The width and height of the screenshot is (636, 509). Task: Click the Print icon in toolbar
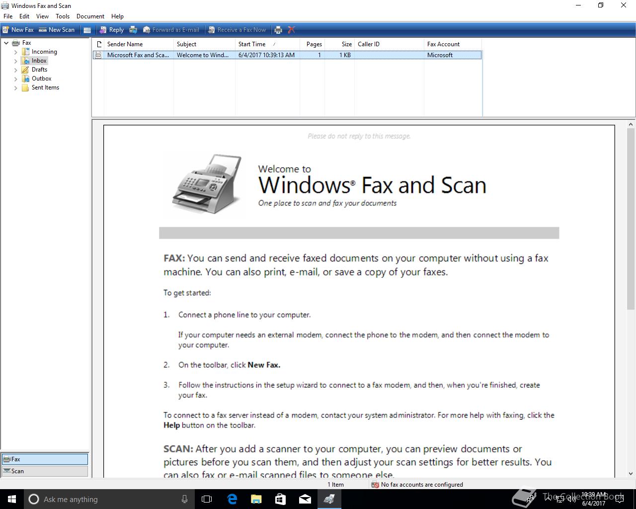point(278,30)
